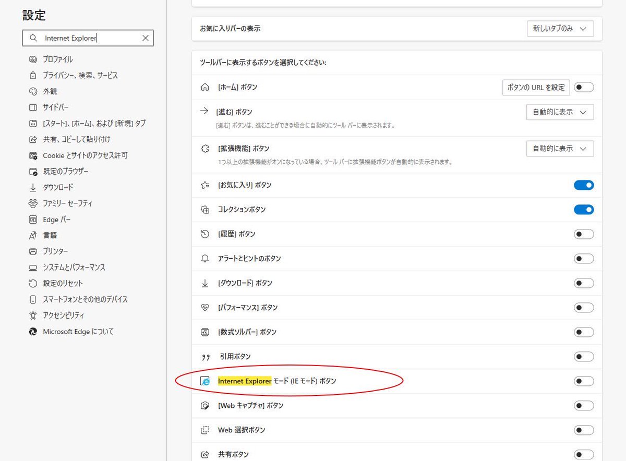Click the Internet Explorer モード (IE モード) ボタン label

277,381
